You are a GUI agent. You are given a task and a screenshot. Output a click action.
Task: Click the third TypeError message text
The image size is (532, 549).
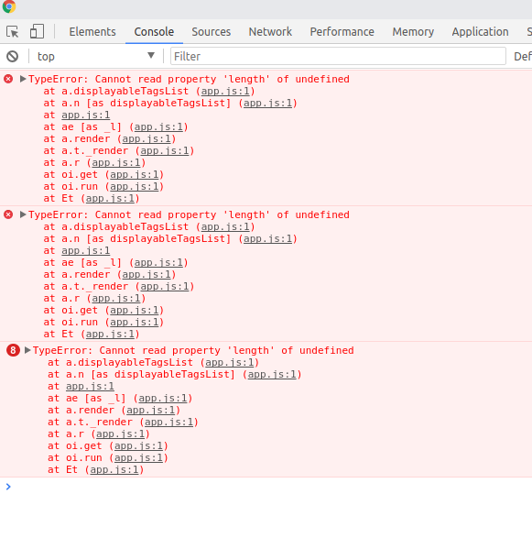[193, 350]
